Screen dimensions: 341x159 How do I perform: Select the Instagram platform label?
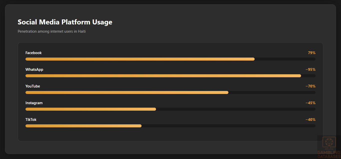click(34, 103)
